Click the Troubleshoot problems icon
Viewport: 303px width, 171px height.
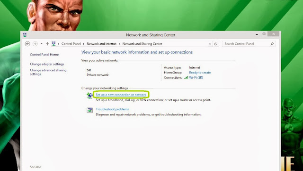point(89,110)
